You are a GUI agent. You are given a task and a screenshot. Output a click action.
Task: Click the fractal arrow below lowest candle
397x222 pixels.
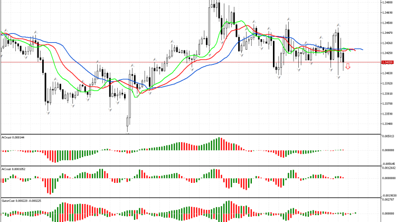point(128,133)
